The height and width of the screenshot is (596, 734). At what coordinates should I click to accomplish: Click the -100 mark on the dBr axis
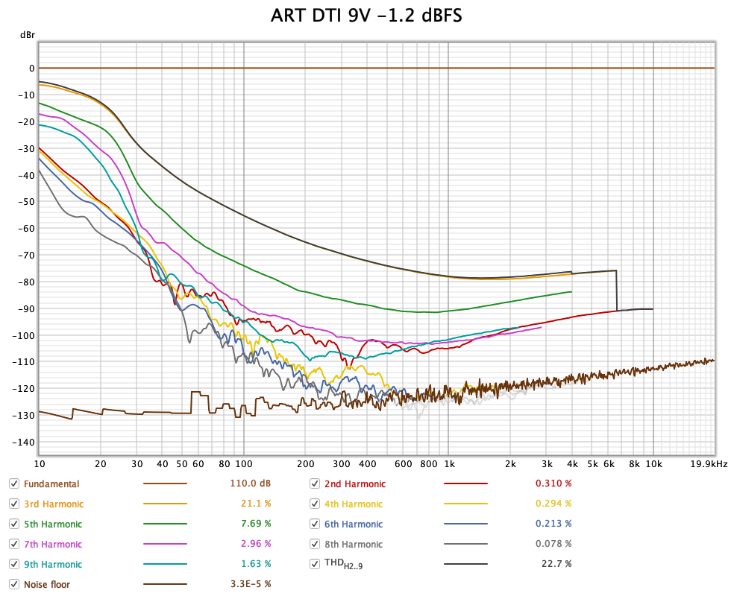22,336
